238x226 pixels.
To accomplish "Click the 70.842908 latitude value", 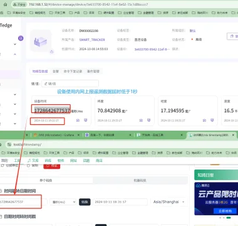I will pyautogui.click(x=109, y=110).
